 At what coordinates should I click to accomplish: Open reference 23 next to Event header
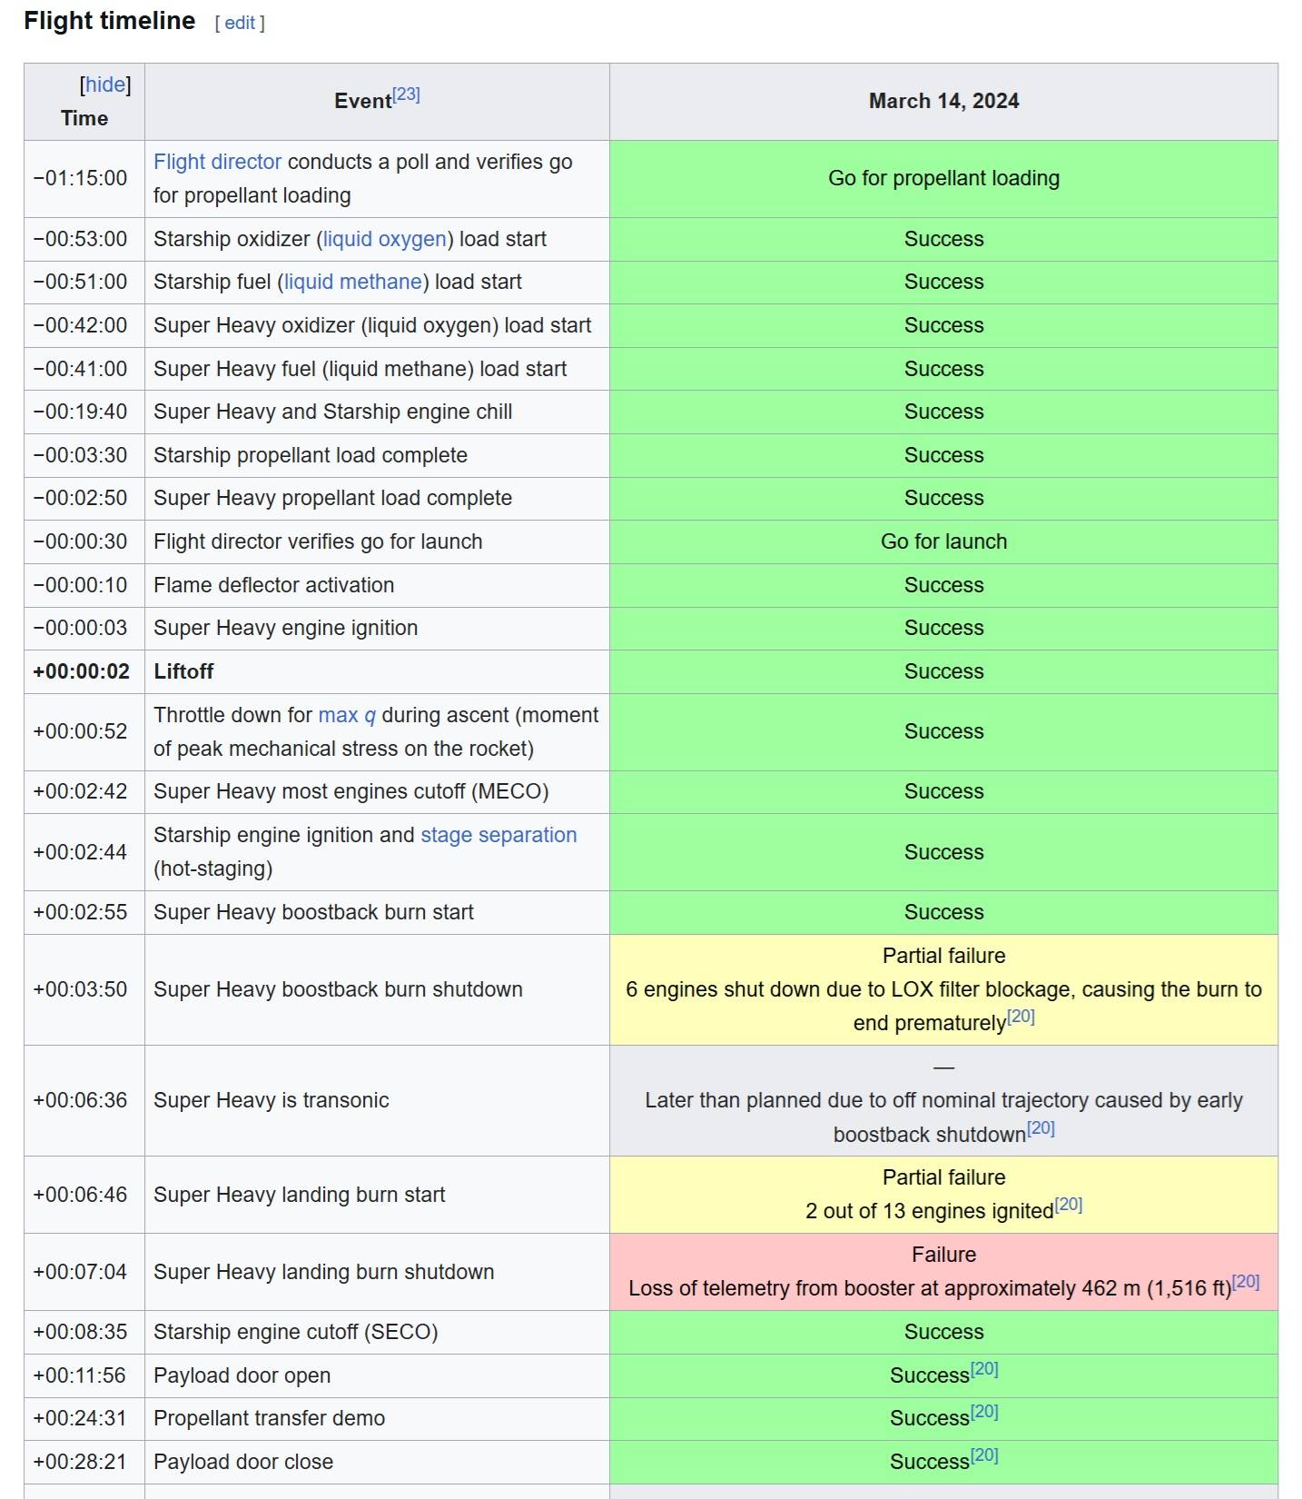pos(406,94)
